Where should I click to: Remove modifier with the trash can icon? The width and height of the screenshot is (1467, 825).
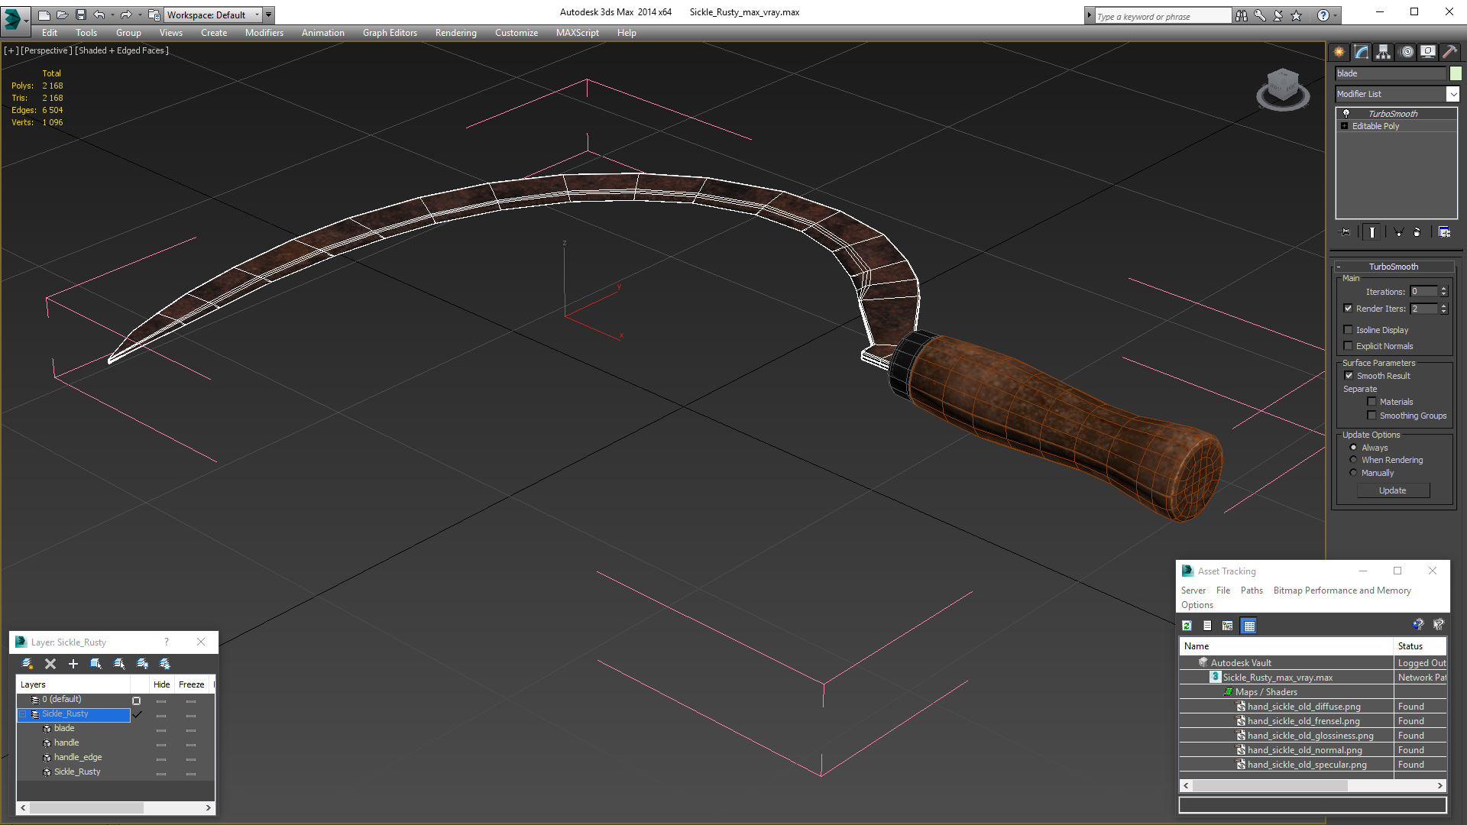(x=1417, y=232)
